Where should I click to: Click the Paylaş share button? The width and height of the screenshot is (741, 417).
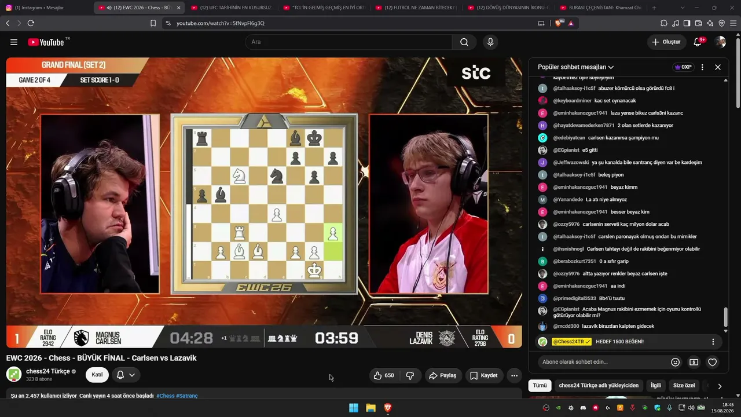point(442,375)
